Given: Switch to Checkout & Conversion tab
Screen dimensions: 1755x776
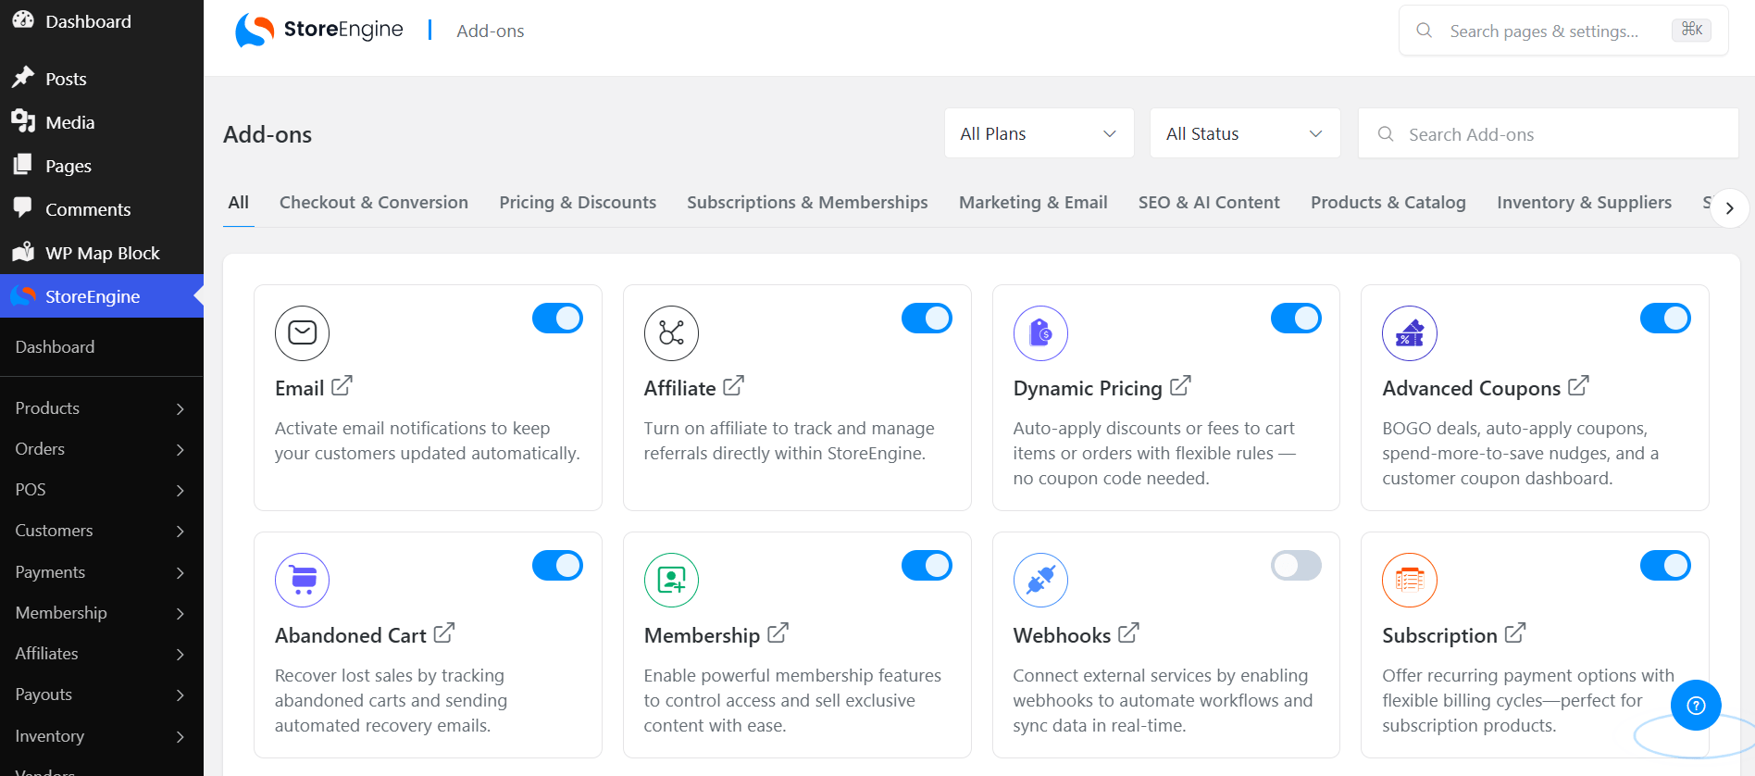Looking at the screenshot, I should click(374, 202).
